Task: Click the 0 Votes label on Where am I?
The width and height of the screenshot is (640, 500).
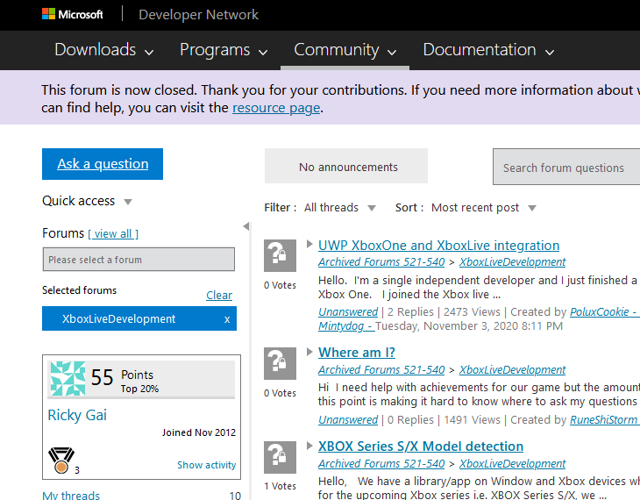Action: pos(280,393)
